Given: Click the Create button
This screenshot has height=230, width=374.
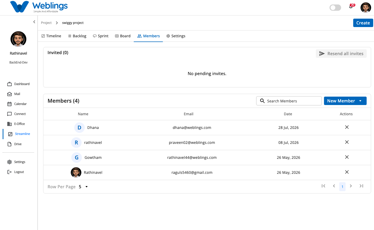Looking at the screenshot, I should (x=363, y=23).
